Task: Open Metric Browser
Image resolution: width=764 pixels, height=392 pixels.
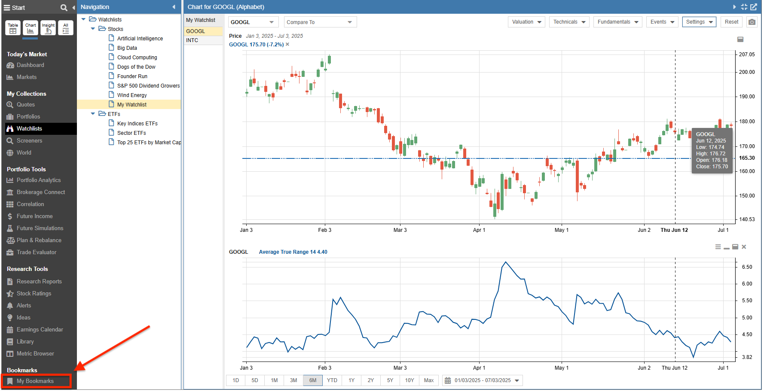Action: 30,354
